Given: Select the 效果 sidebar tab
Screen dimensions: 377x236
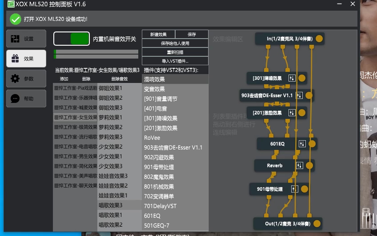Looking at the screenshot, I should 26,59.
